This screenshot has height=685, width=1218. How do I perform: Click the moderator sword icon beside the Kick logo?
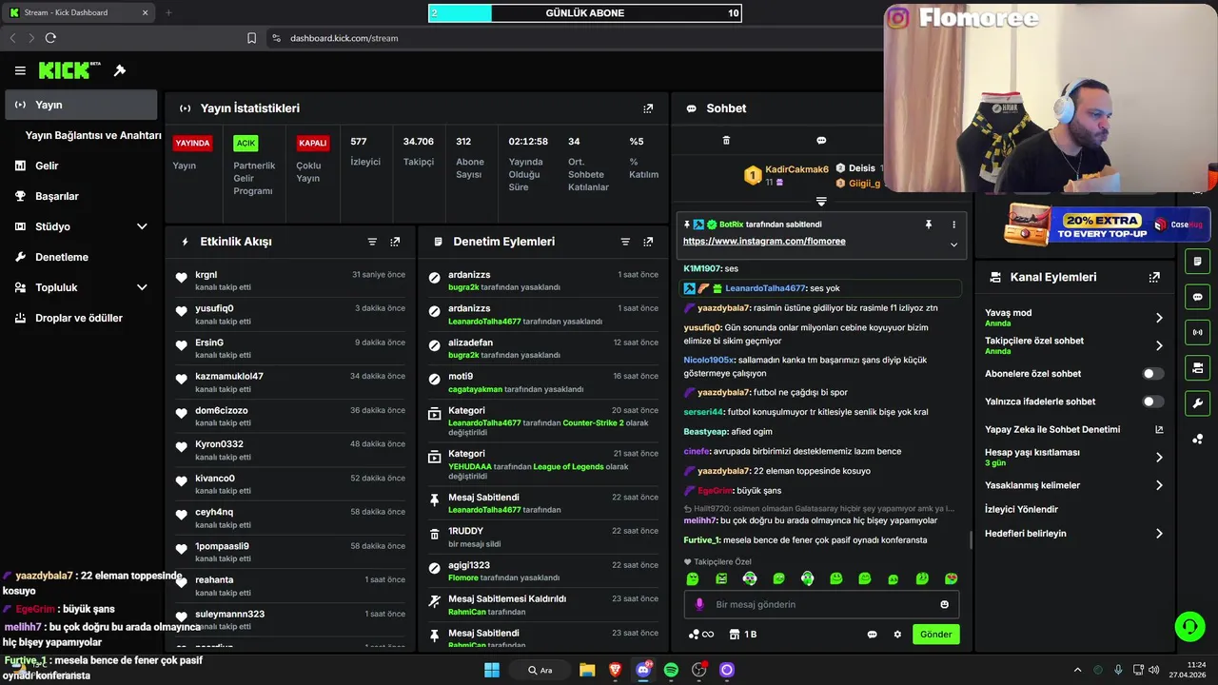(120, 70)
